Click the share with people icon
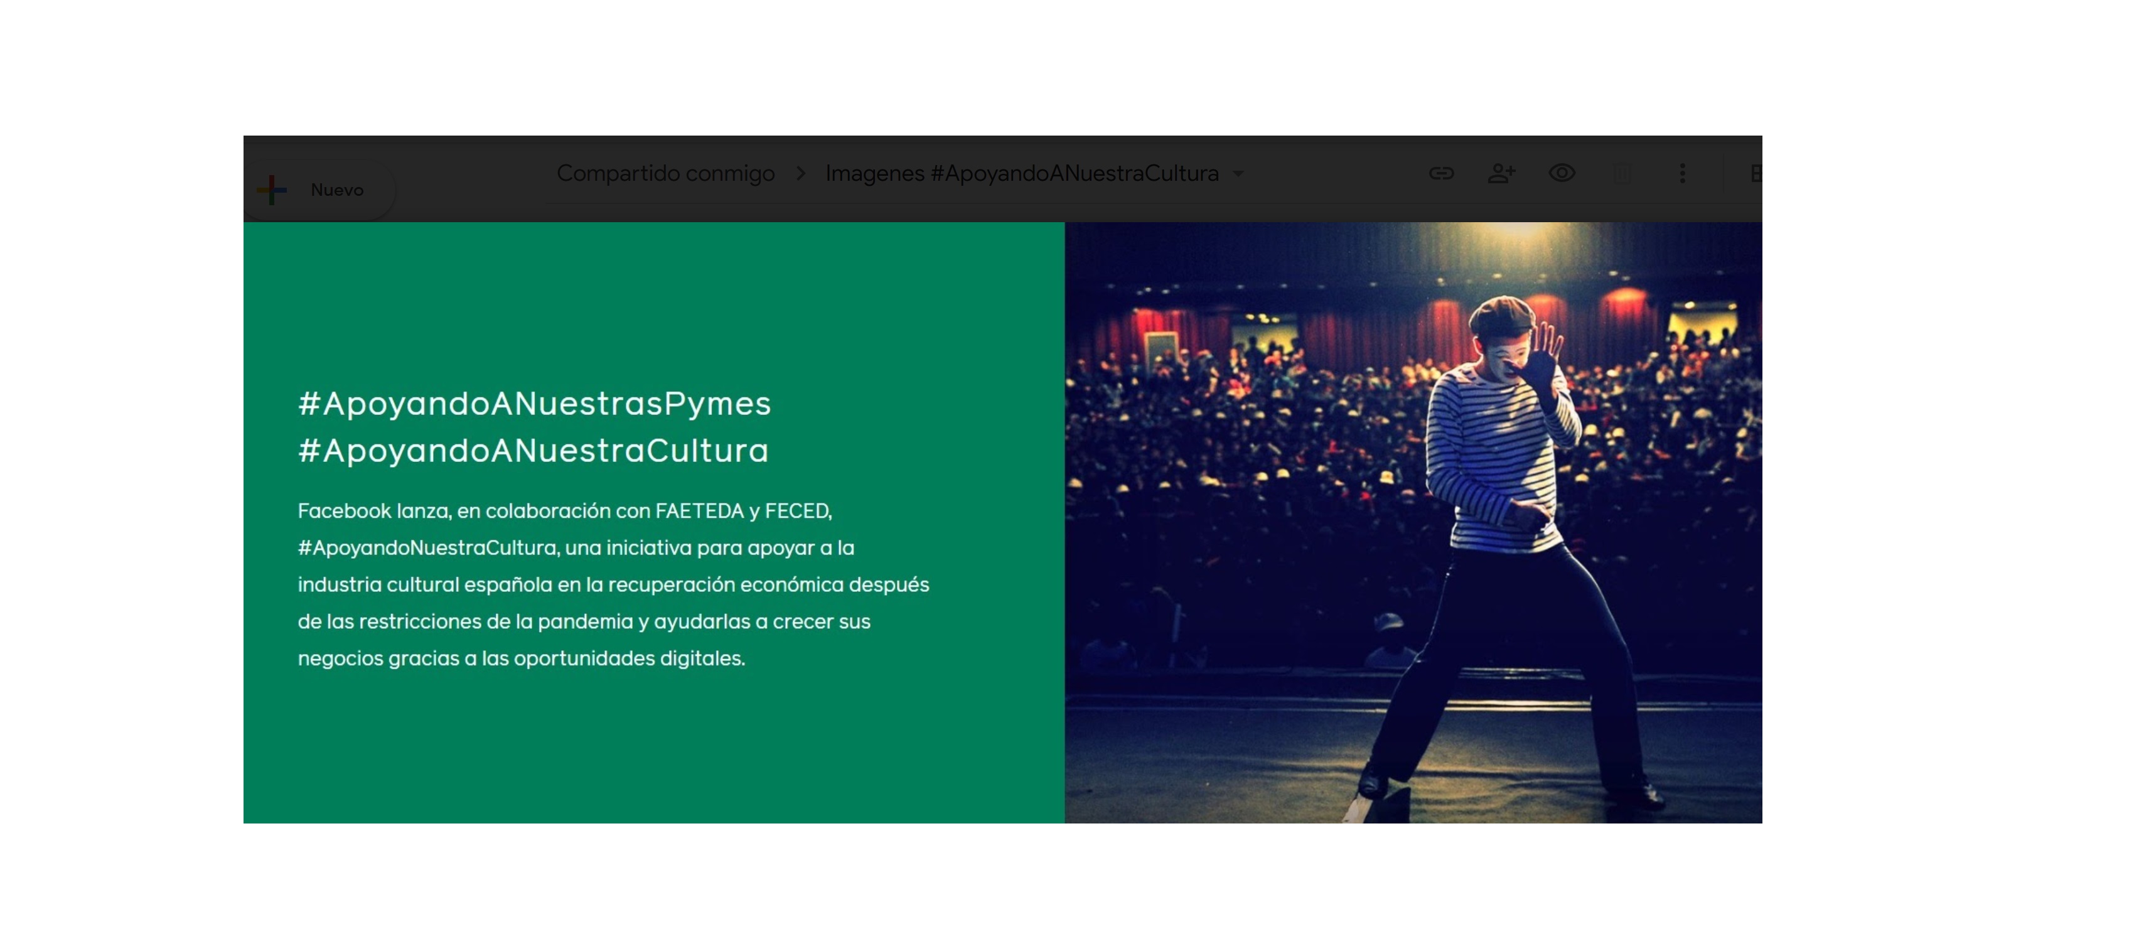The height and width of the screenshot is (944, 2134). [1501, 173]
